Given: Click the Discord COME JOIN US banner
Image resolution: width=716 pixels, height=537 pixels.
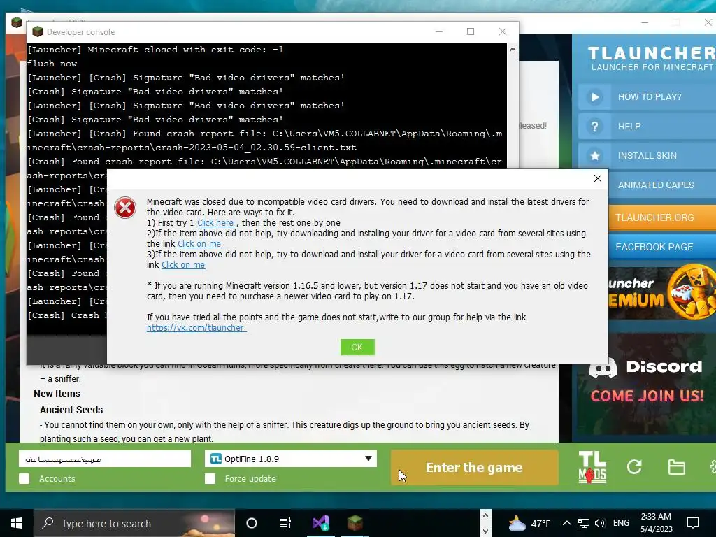Looking at the screenshot, I should pos(646,385).
